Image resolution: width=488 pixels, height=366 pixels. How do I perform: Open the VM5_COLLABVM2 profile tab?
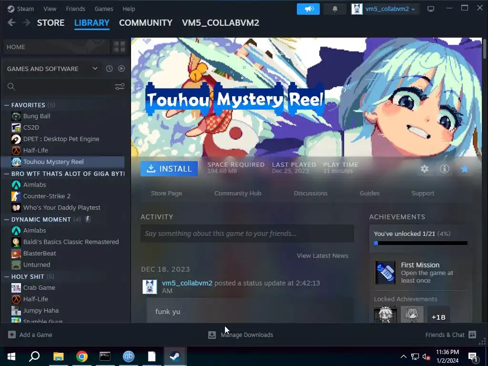(x=221, y=23)
